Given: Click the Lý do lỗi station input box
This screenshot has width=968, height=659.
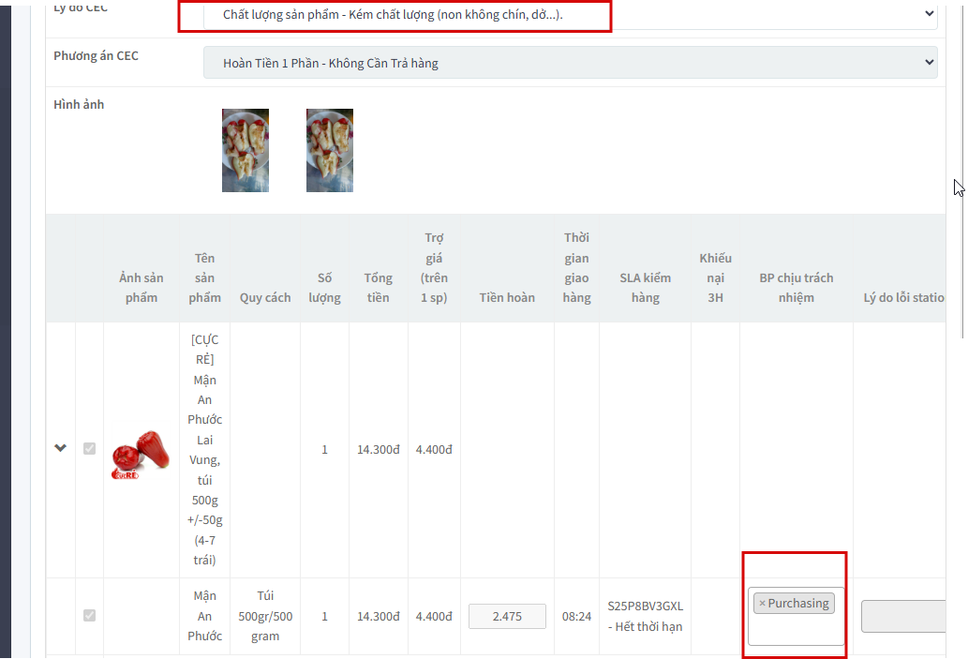Looking at the screenshot, I should (x=903, y=617).
